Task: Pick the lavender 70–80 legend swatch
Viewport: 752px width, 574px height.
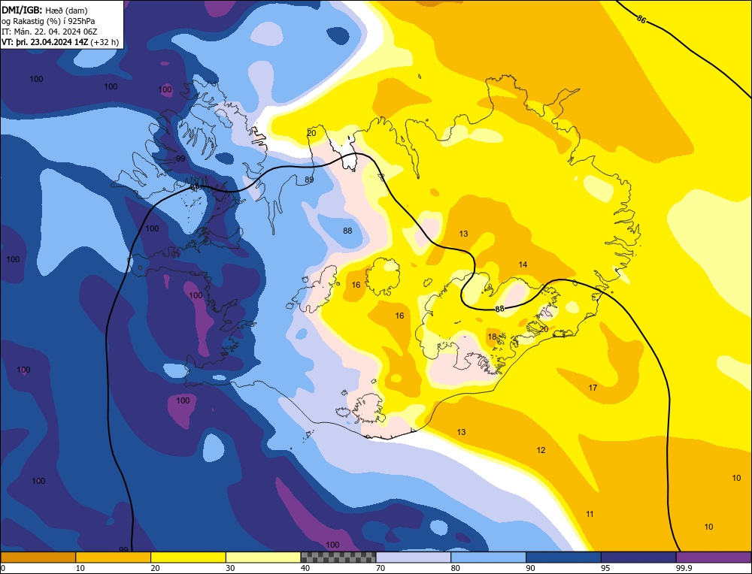Action: click(x=414, y=557)
